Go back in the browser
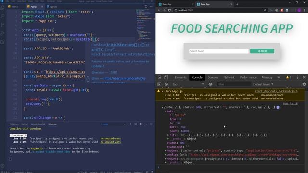The width and height of the screenshot is (308, 173). point(159,10)
